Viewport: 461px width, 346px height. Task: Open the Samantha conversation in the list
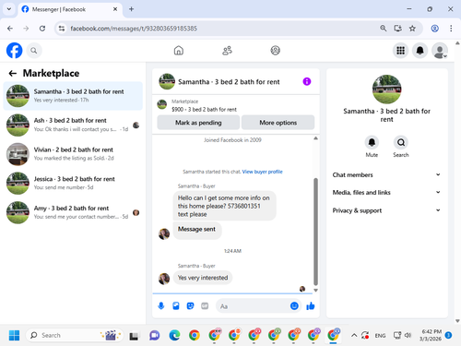click(x=73, y=96)
